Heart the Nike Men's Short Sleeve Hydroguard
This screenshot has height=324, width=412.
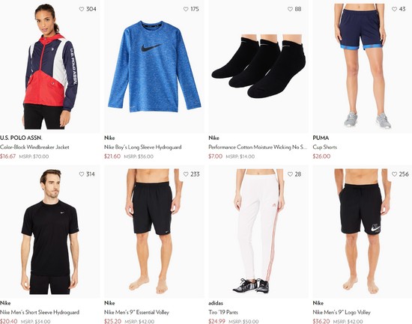click(82, 174)
